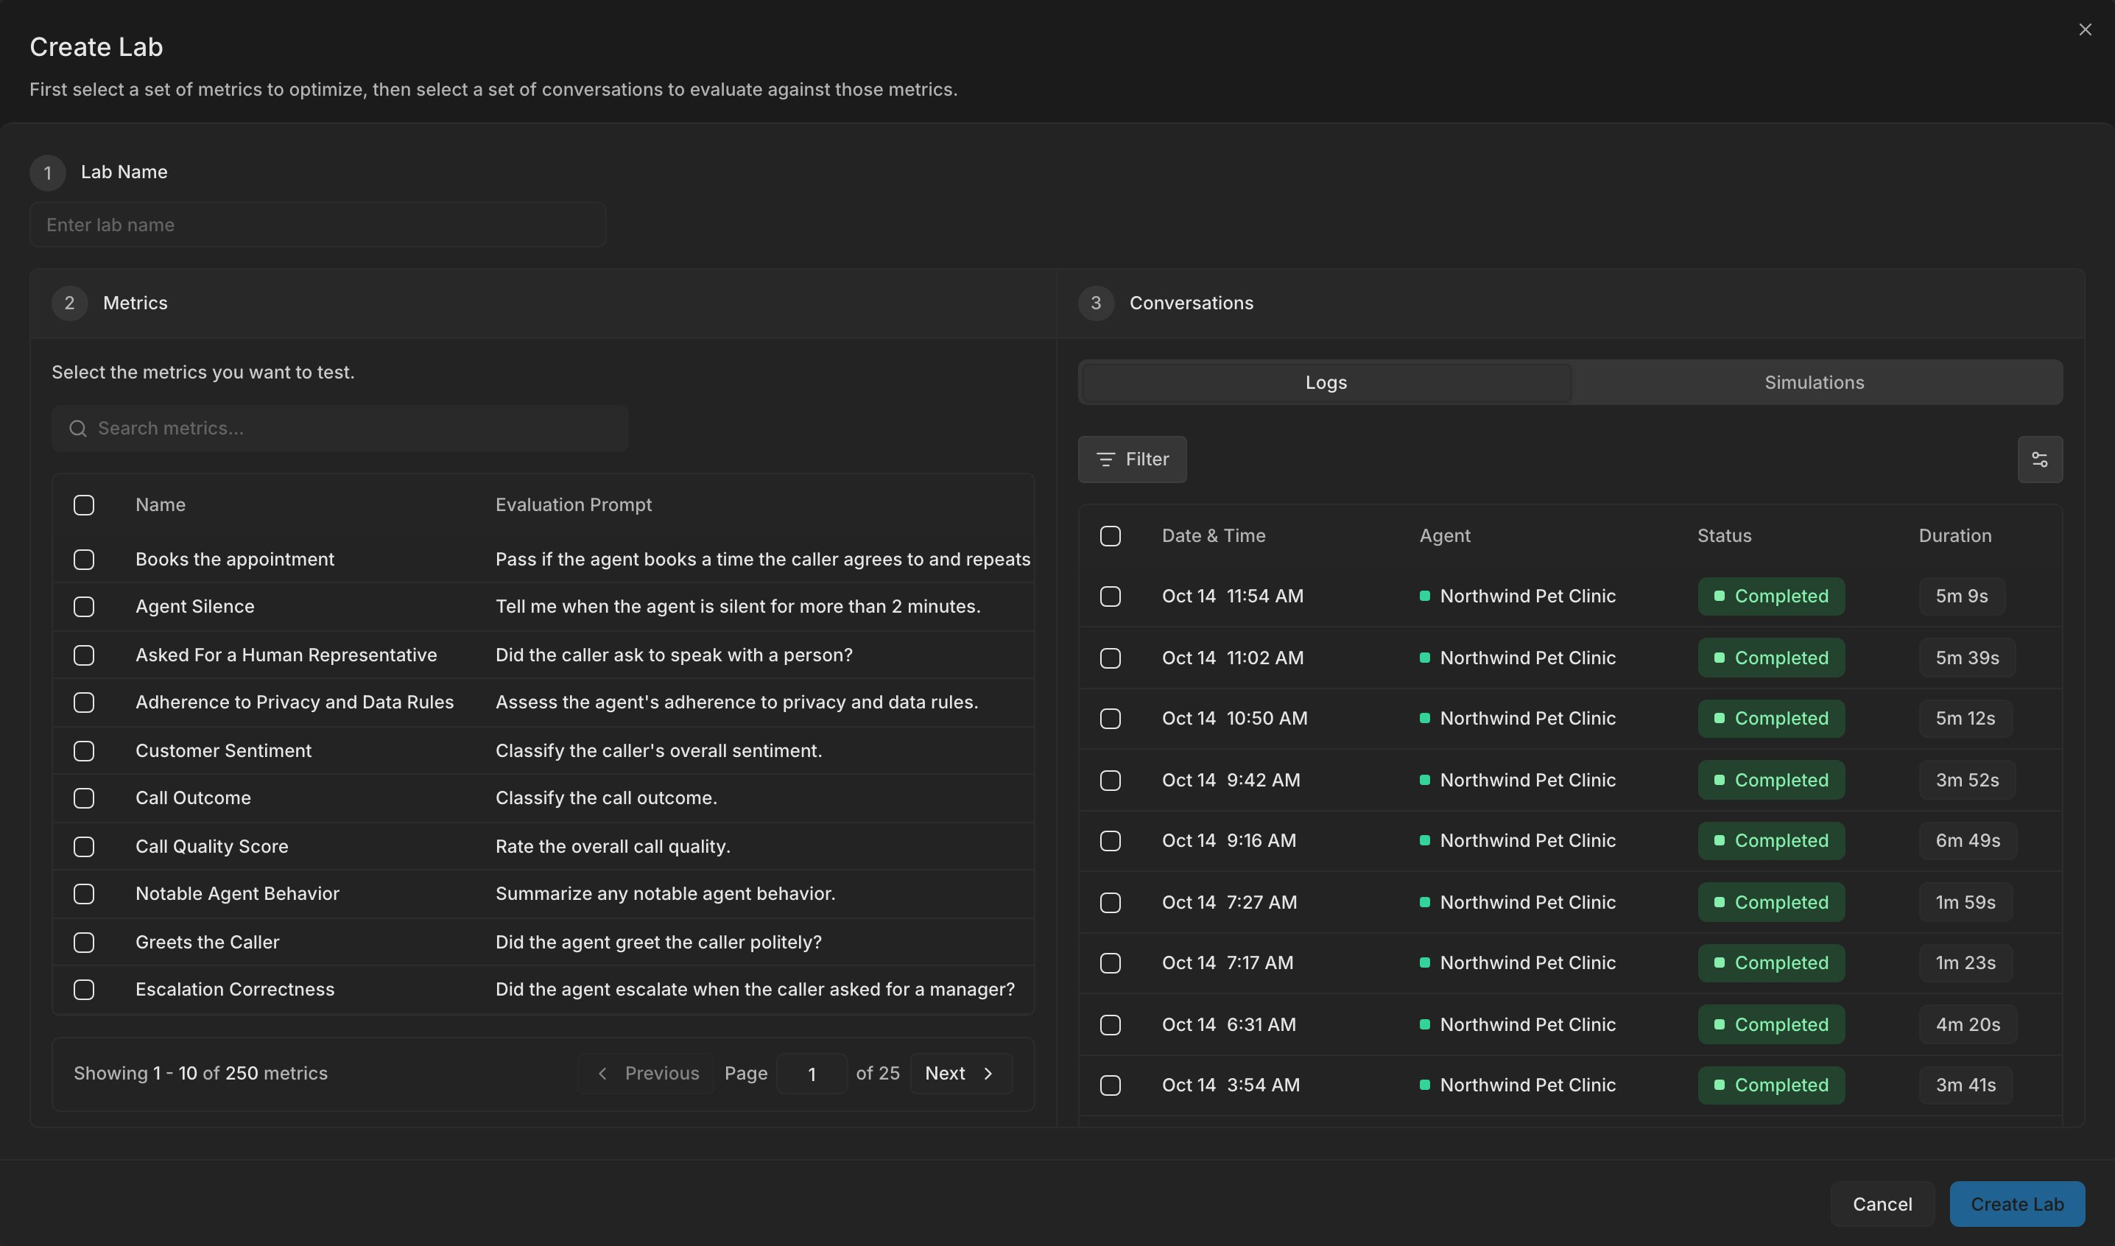Viewport: 2115px width, 1246px height.
Task: Select the Oct 14 11:54 AM conversation
Action: (x=1110, y=596)
